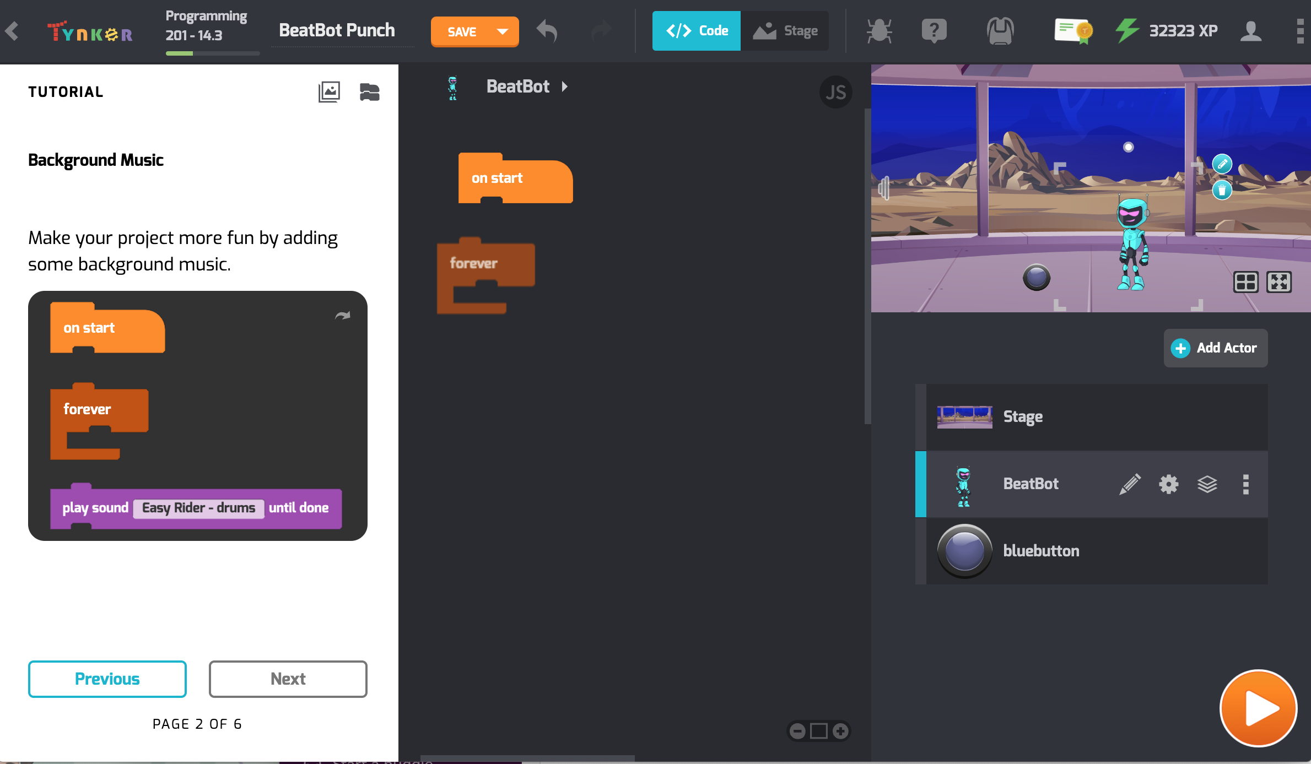Open the bug debugger icon

pyautogui.click(x=879, y=31)
